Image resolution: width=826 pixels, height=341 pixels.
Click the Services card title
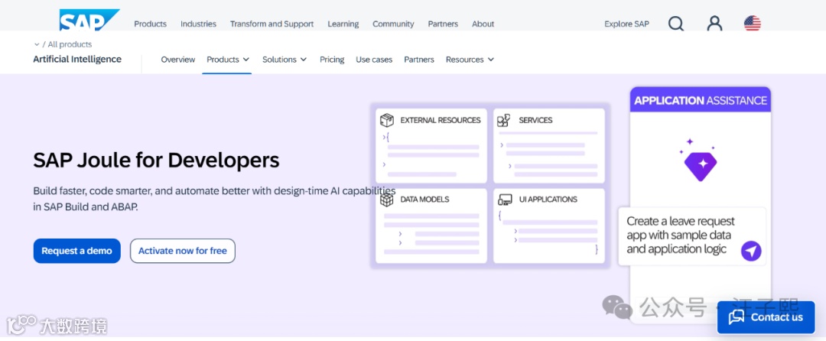[x=535, y=120]
